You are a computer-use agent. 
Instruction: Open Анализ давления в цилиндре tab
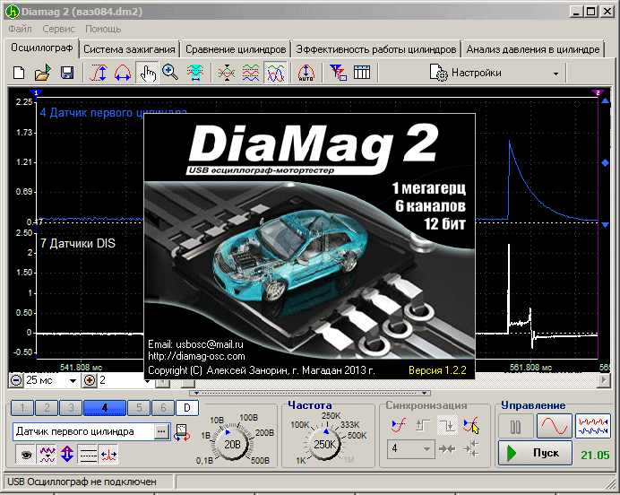point(532,49)
